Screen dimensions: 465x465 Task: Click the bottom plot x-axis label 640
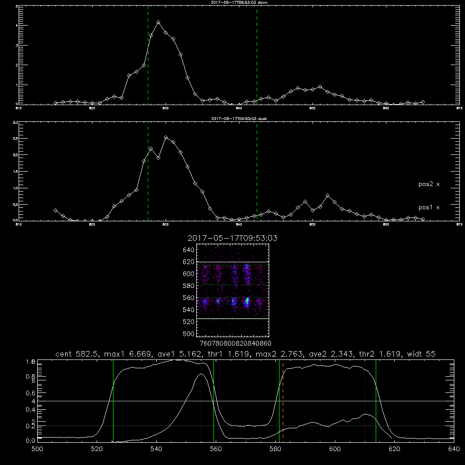tap(454, 449)
